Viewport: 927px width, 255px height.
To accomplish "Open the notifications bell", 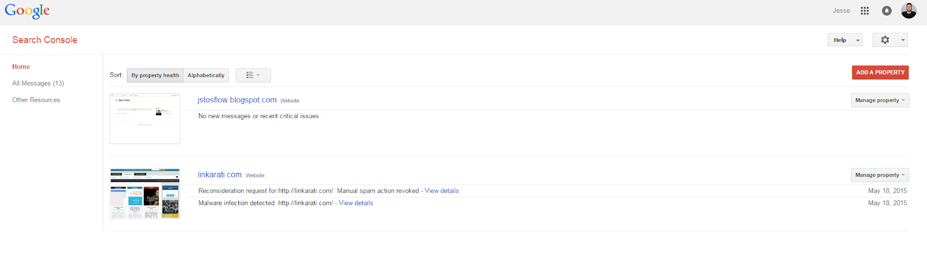I will pyautogui.click(x=886, y=10).
